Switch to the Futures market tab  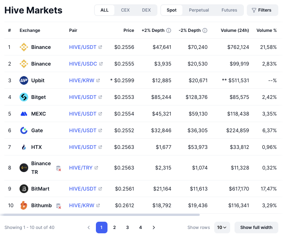click(x=229, y=10)
